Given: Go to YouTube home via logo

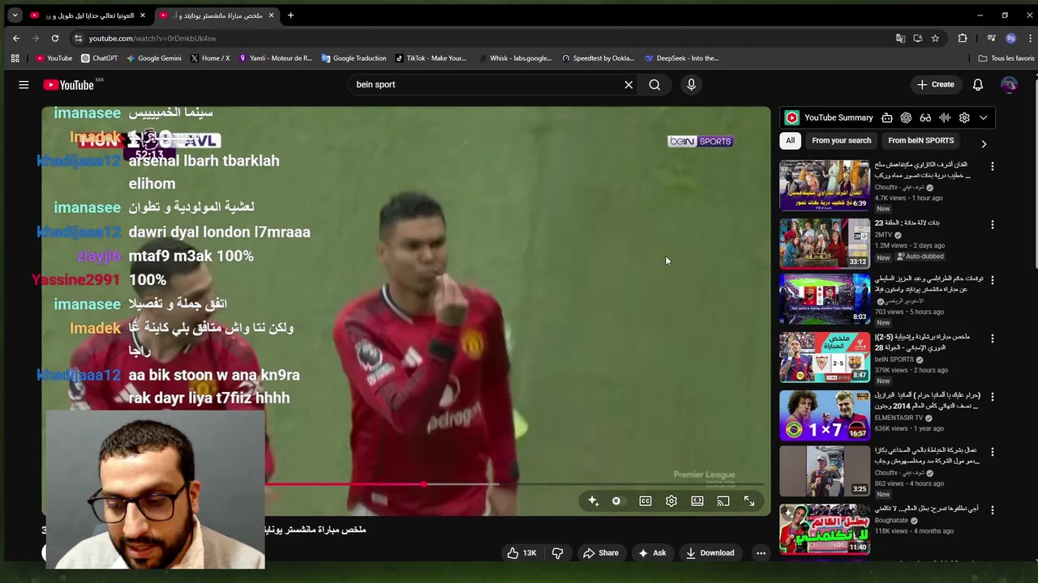Looking at the screenshot, I should pyautogui.click(x=69, y=85).
